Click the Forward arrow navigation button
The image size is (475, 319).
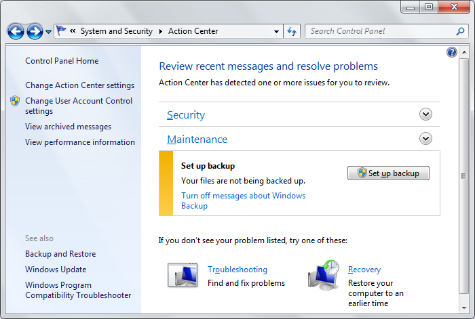click(x=35, y=31)
